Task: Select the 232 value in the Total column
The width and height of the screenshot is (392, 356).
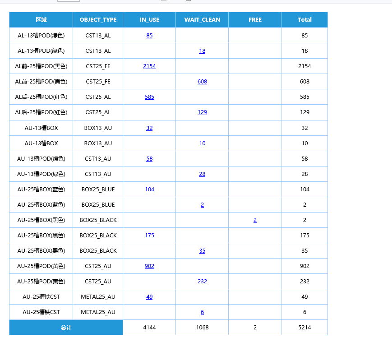Action: pos(304,282)
